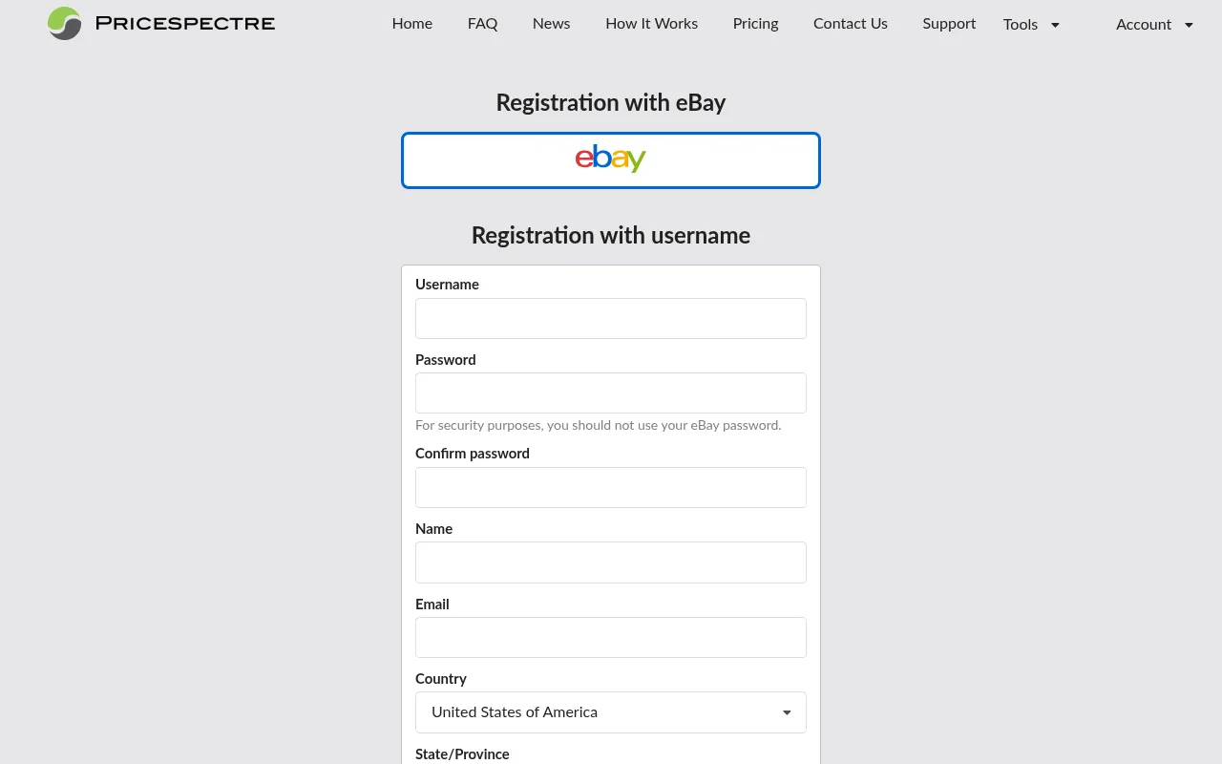Click the Account menu chevron icon
1222x764 pixels.
1188,25
